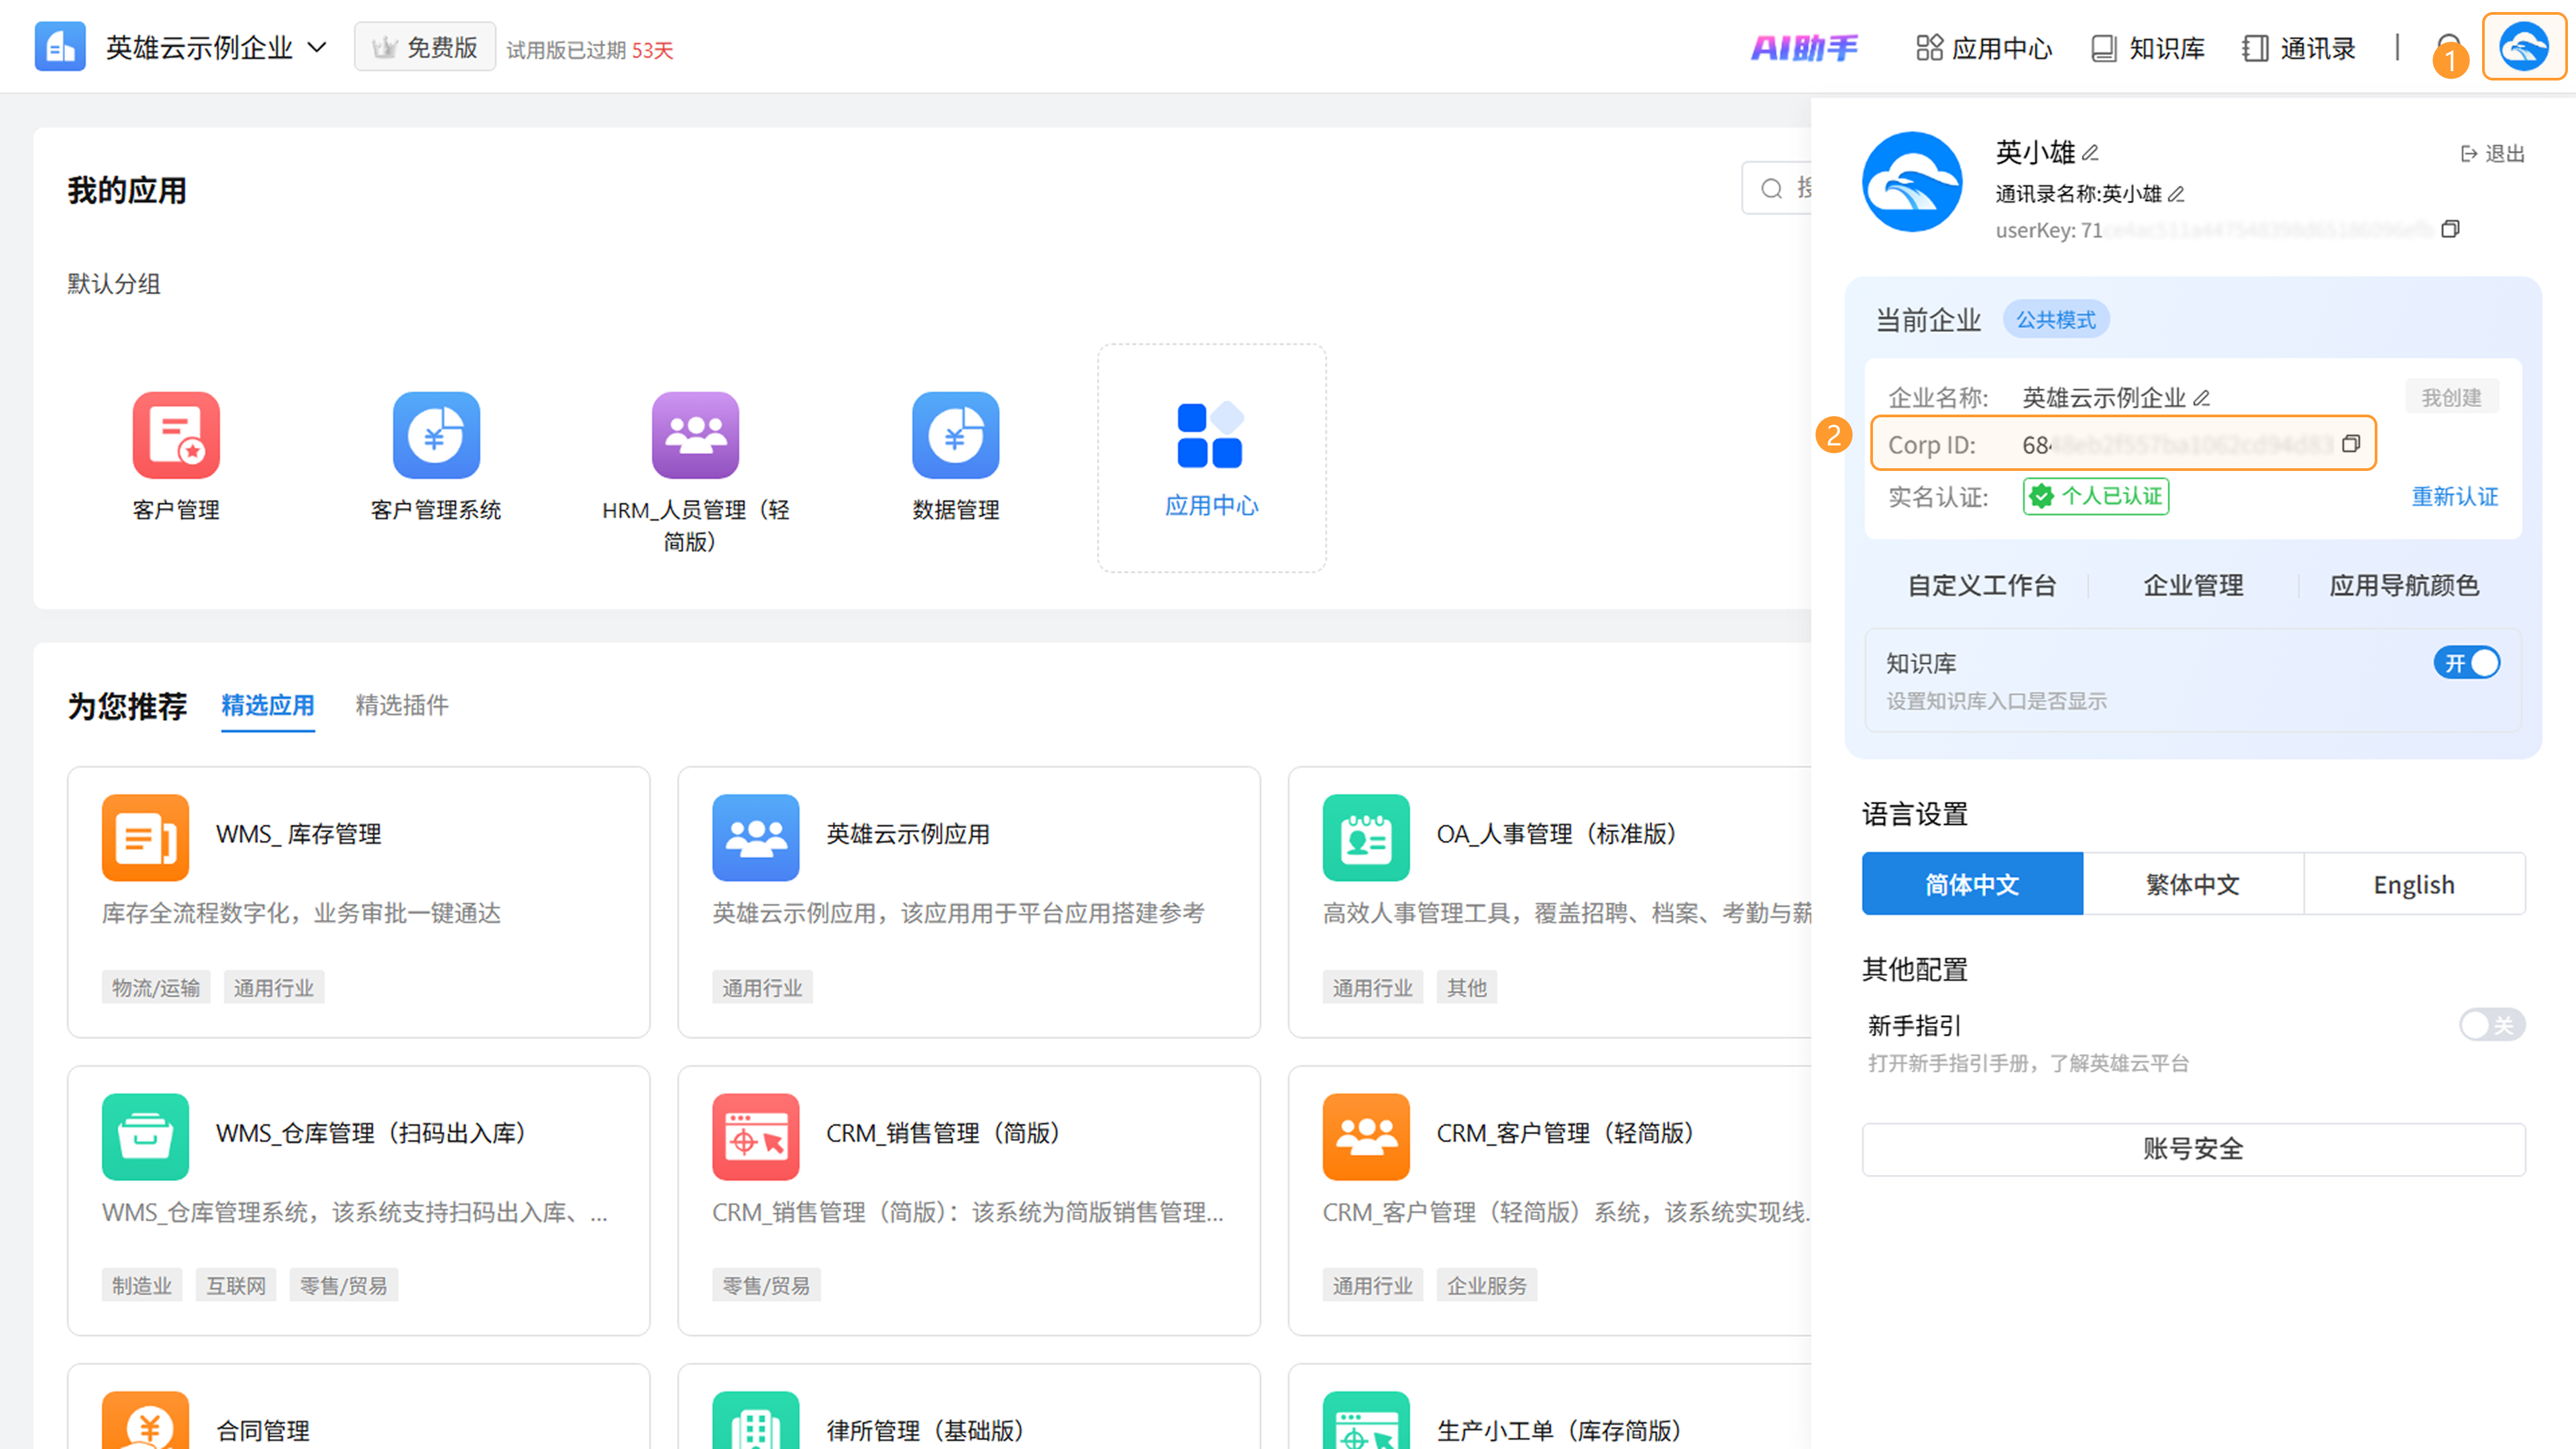2576x1449 pixels.
Task: Copy the userKey value
Action: pos(2450,229)
